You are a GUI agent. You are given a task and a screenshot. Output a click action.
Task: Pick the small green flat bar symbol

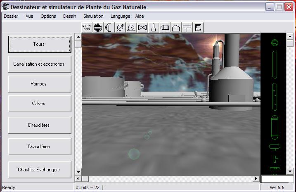[x=275, y=168]
